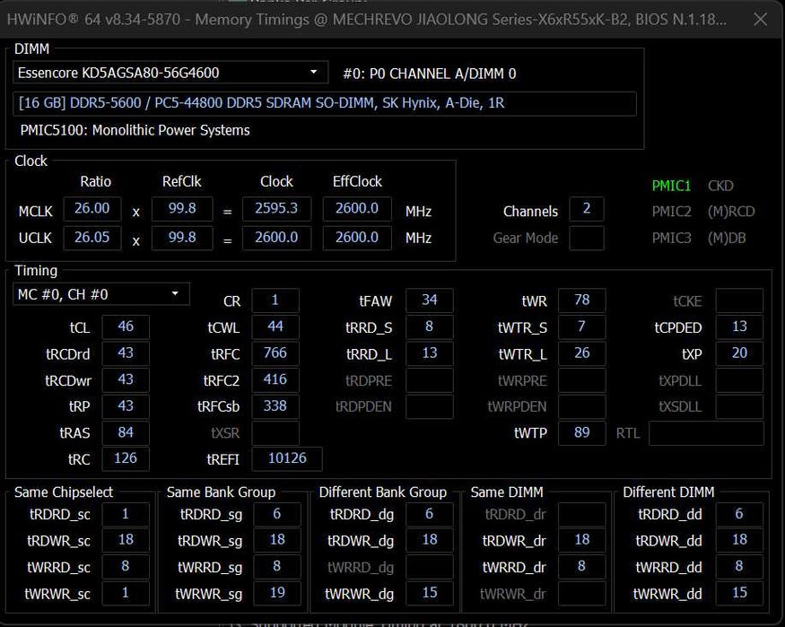The height and width of the screenshot is (627, 785).
Task: Select the tCL value field showing 46
Action: tap(126, 327)
